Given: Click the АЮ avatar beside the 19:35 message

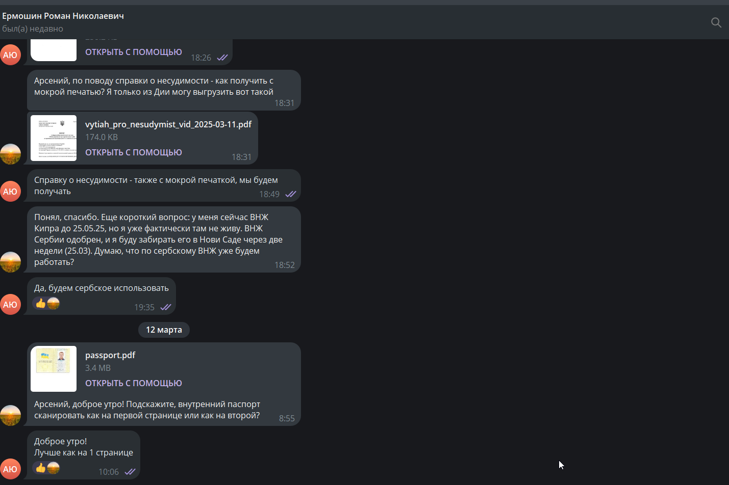Looking at the screenshot, I should (10, 305).
